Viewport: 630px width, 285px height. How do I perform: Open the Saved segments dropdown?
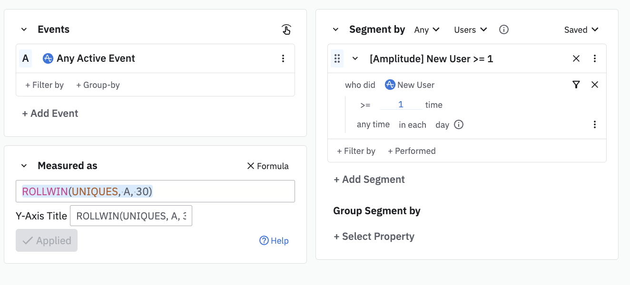coord(581,29)
